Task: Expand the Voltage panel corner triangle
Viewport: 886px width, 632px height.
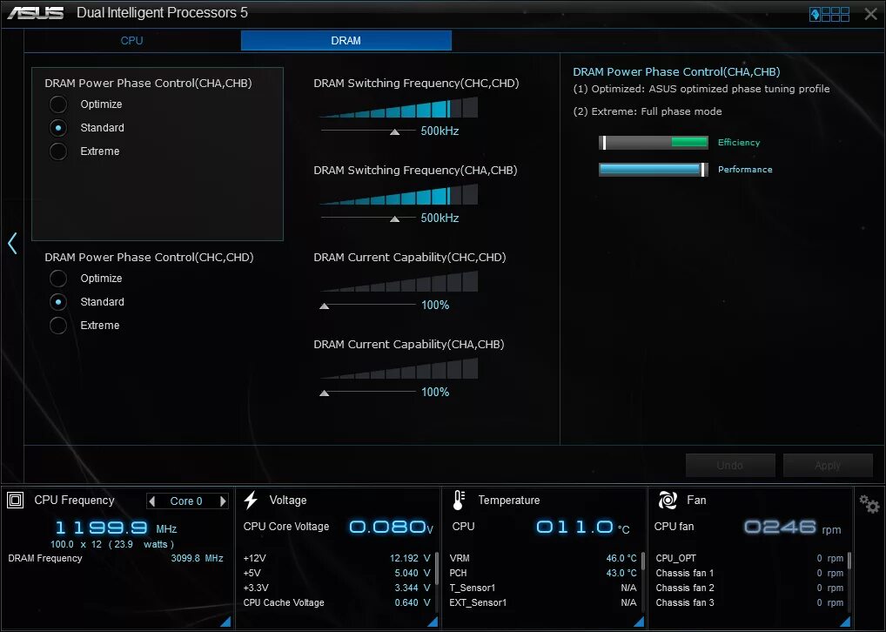Action: 433,622
